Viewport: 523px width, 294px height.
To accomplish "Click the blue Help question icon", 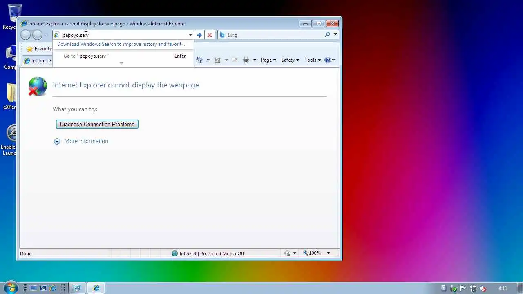I will (327, 60).
